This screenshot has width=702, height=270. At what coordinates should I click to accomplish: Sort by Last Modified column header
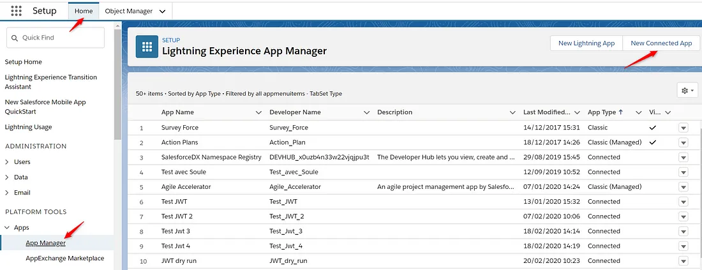[x=547, y=112]
